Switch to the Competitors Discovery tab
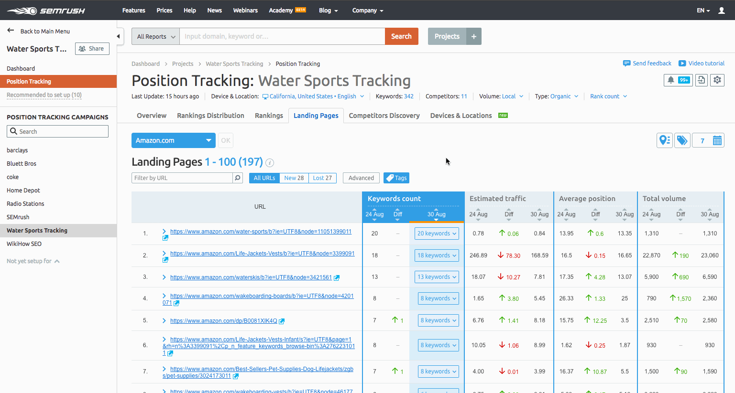This screenshot has width=735, height=393. coord(384,116)
